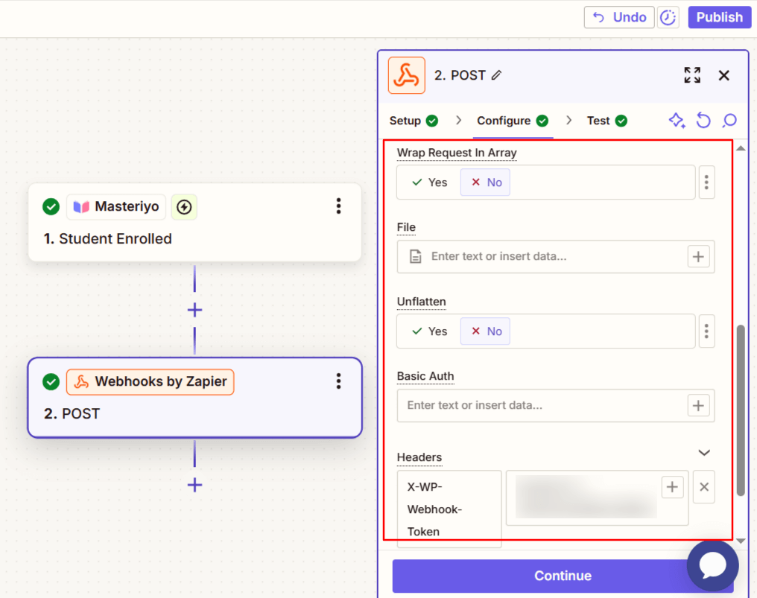Remove the X-WP-Webhook-Token header row
This screenshot has width=757, height=598.
click(x=704, y=487)
